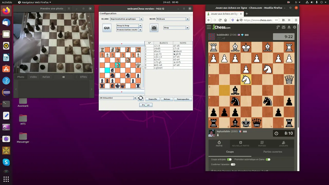Open the NOIR Webcam dropdown
This screenshot has height=185, width=329.
pyautogui.click(x=172, y=19)
